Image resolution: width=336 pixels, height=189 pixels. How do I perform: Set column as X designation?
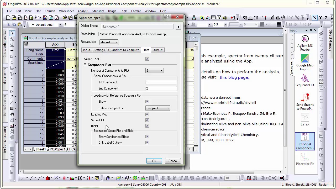(x=315, y=18)
